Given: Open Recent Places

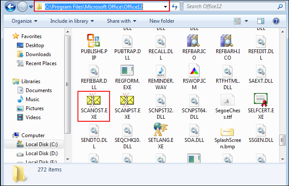Looking at the screenshot, I should pos(36,63).
